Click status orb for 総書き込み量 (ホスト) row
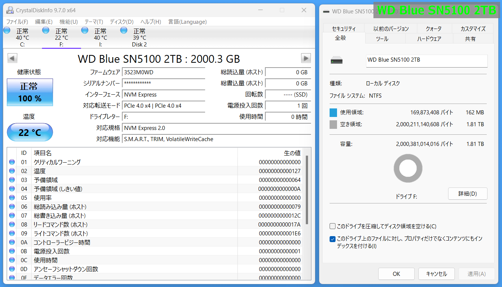502x287 pixels. coord(12,215)
